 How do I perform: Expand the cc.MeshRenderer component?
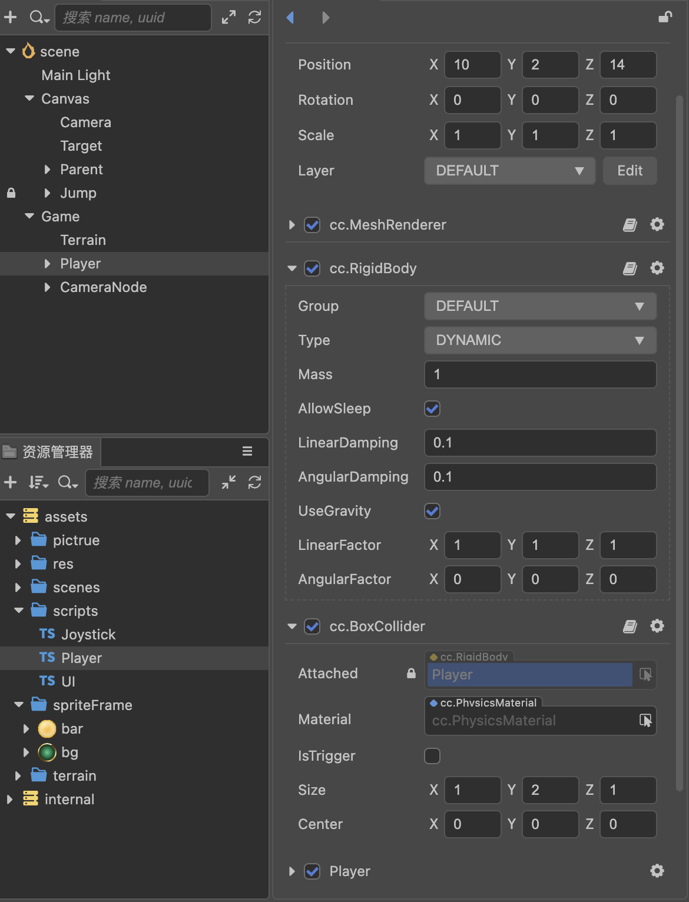click(x=291, y=225)
